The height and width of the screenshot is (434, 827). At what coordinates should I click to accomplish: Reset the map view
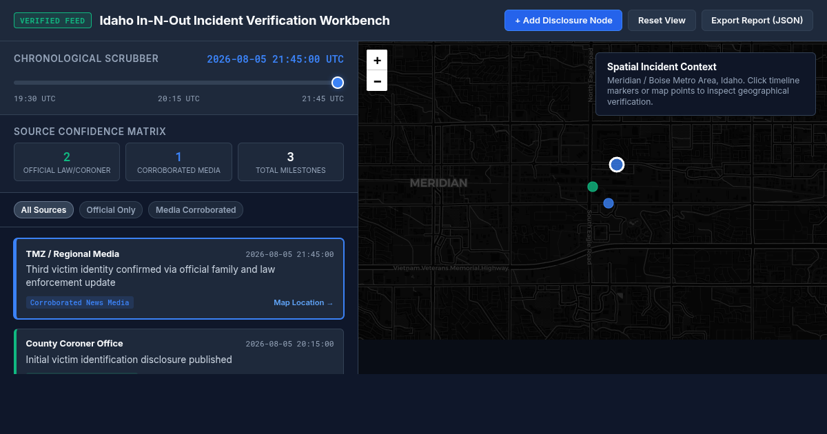pos(662,20)
